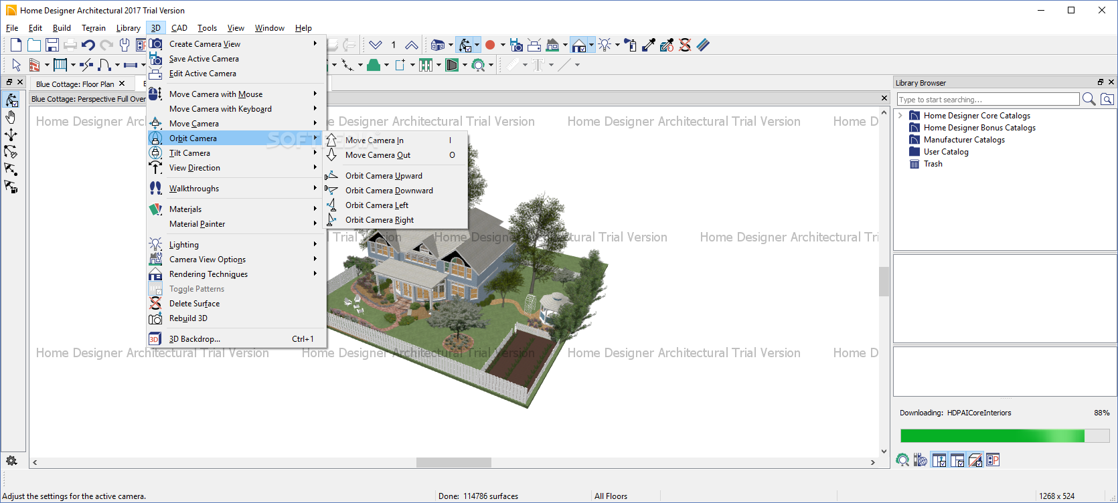Click the magnifier Search icon in Library Browser
This screenshot has width=1118, height=503.
click(x=1089, y=99)
